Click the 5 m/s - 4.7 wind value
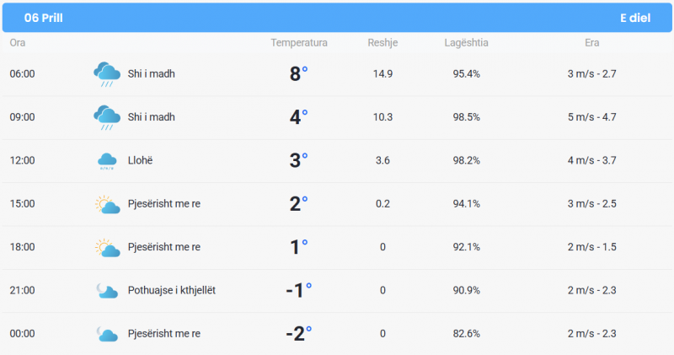 pyautogui.click(x=592, y=117)
